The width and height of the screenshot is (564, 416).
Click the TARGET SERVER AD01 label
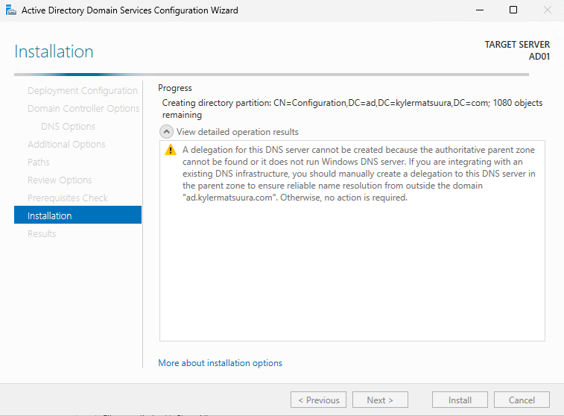(517, 51)
